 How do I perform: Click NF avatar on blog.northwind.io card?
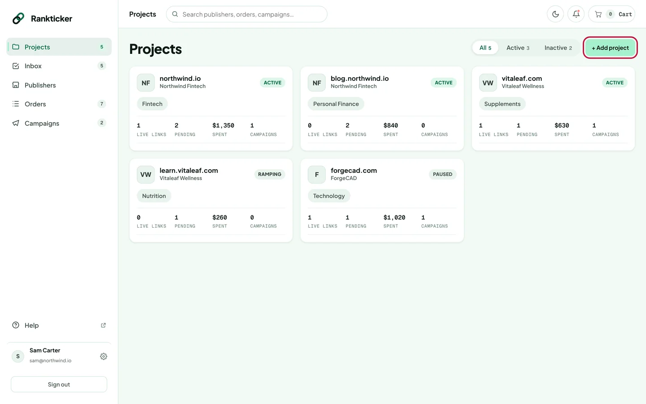click(x=317, y=83)
